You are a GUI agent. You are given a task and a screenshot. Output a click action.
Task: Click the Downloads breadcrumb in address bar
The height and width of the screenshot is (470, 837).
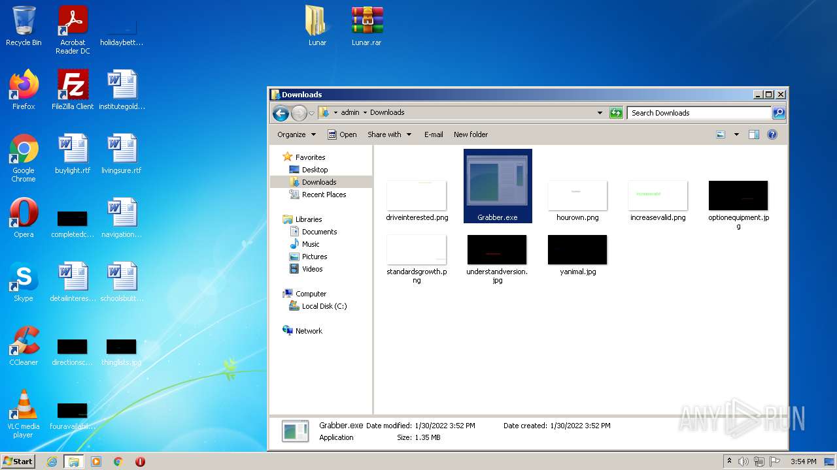[387, 112]
